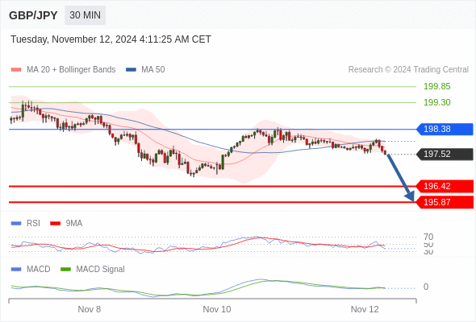Toggle the RSI legend entry
Image resolution: width=476 pixels, height=322 pixels.
coord(26,223)
